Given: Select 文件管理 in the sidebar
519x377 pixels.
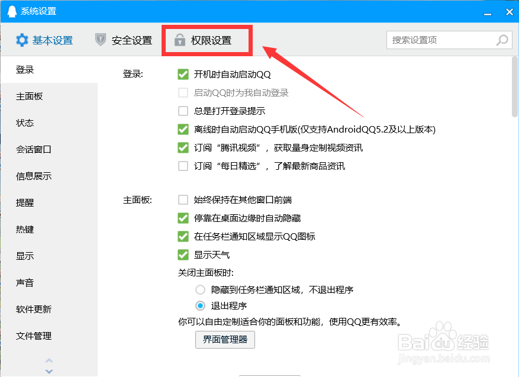Looking at the screenshot, I should pos(49,336).
